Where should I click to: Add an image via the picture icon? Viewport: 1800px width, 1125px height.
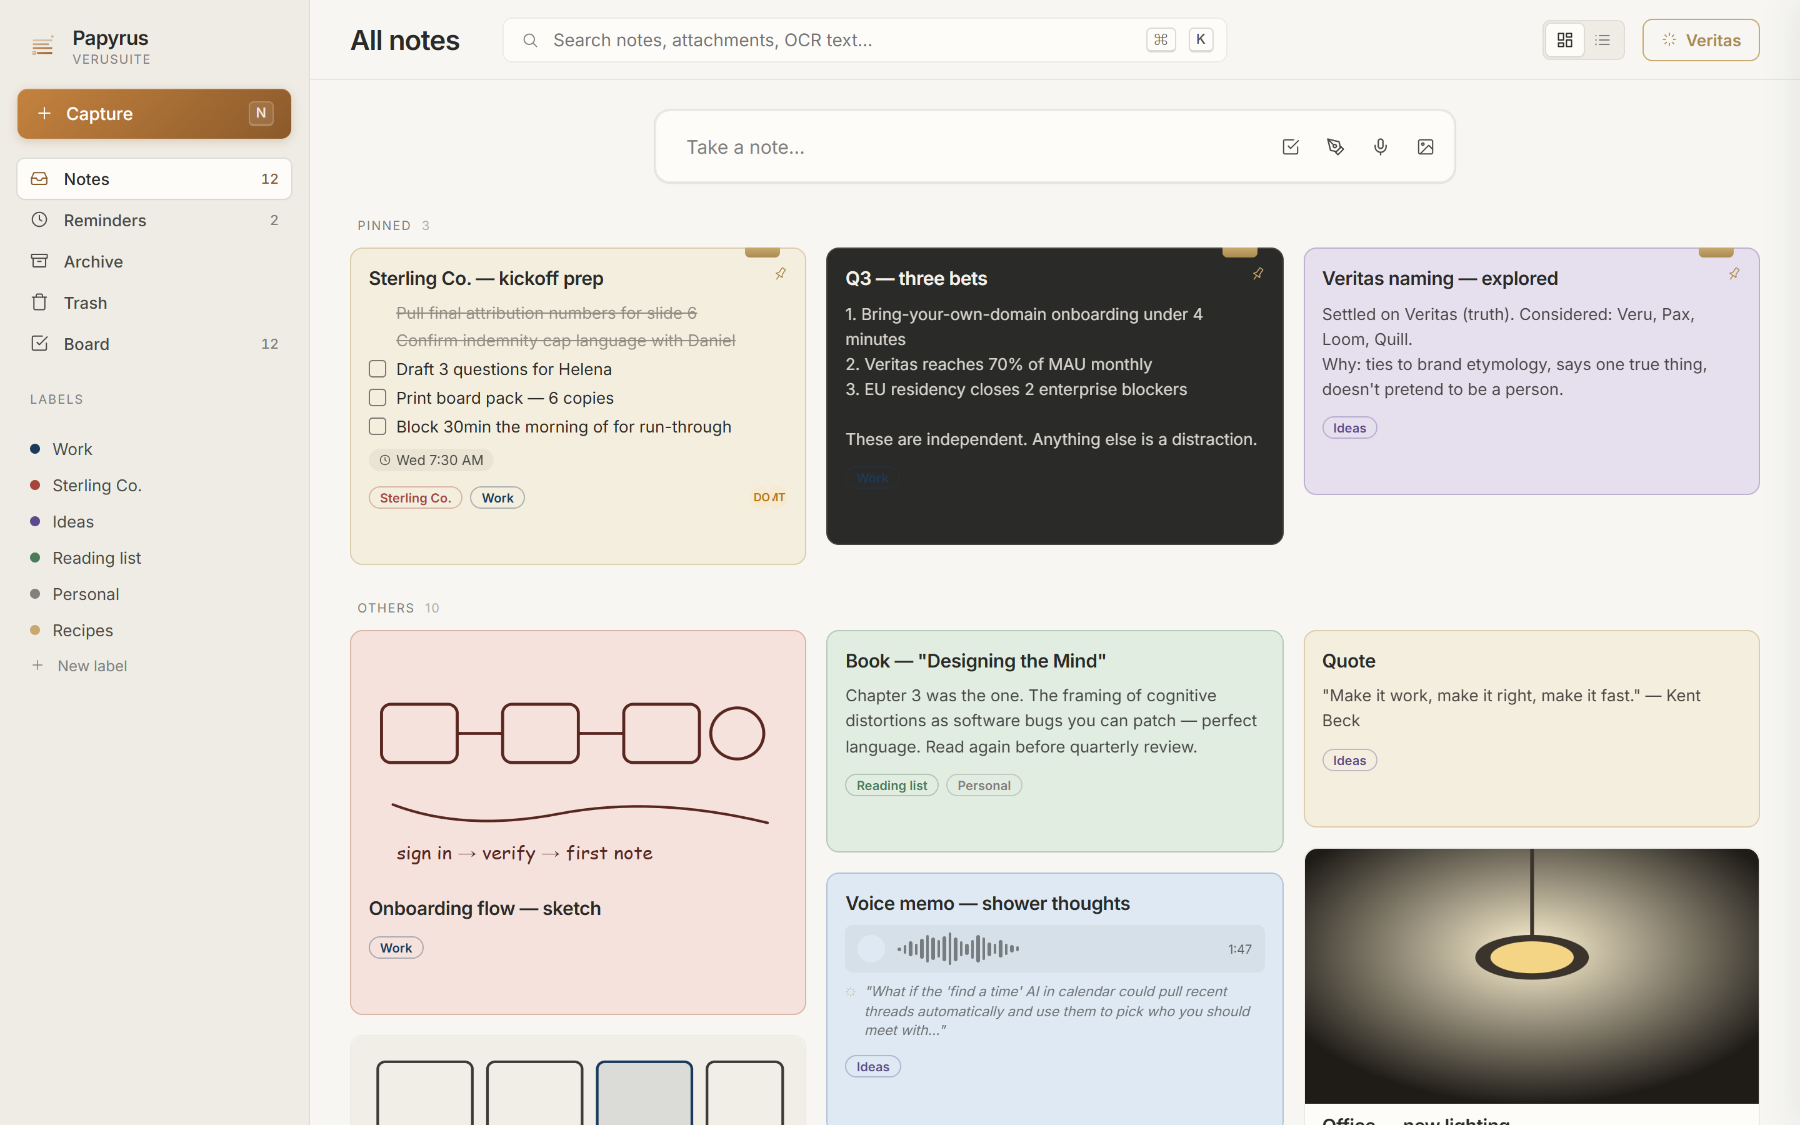1425,147
